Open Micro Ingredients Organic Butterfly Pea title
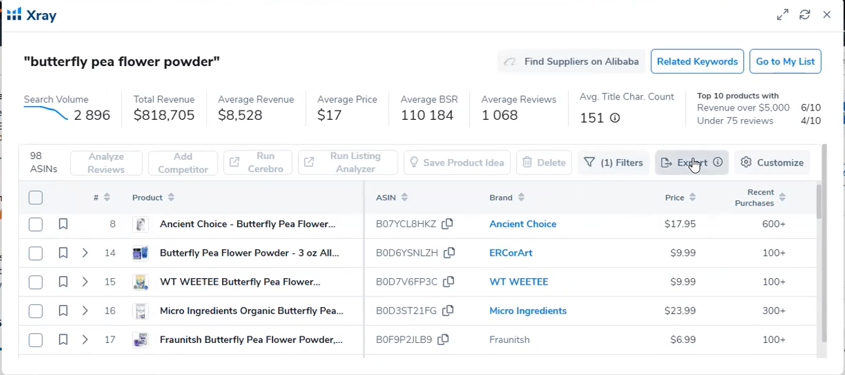 [x=252, y=311]
